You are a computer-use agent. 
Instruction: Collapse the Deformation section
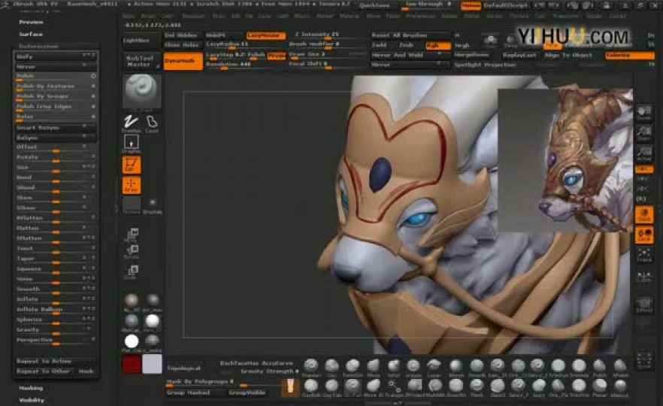point(38,47)
